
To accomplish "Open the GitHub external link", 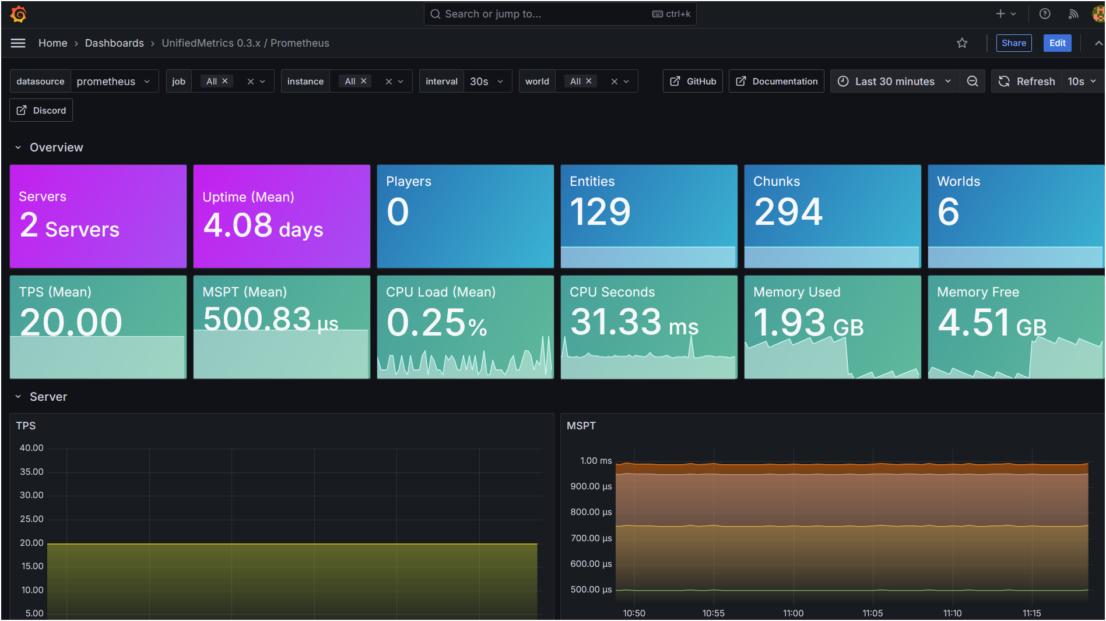I will tap(693, 81).
